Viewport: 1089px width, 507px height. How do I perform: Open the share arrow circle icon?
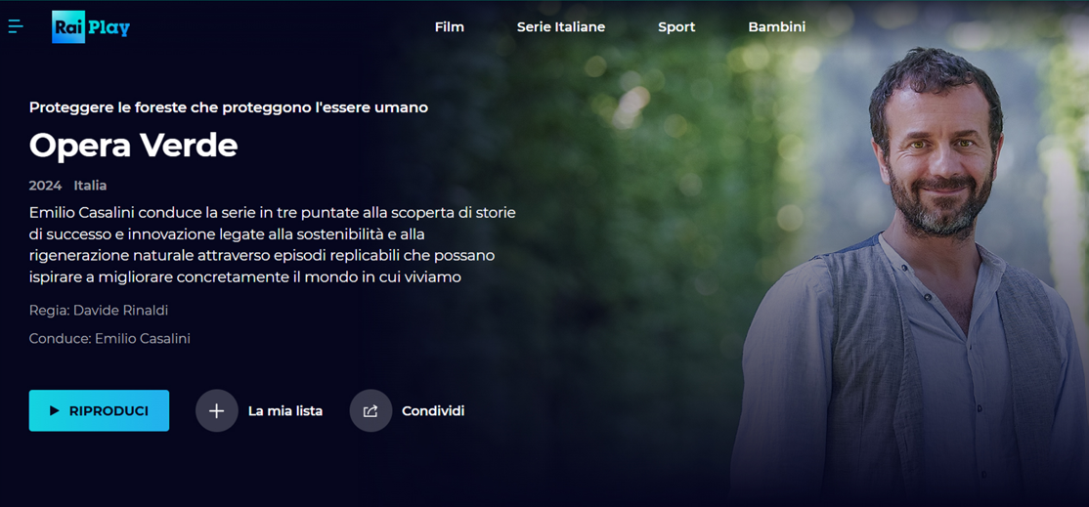tap(370, 410)
